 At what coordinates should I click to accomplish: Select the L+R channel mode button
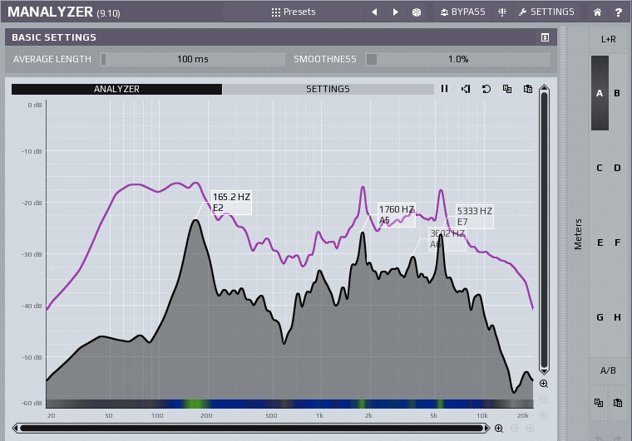coord(608,39)
